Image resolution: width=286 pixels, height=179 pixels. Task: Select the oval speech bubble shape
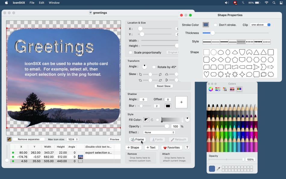(x=249, y=74)
